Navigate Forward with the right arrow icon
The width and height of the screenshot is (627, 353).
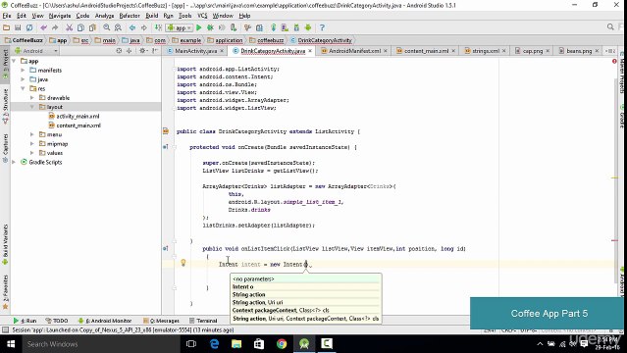tap(144, 27)
